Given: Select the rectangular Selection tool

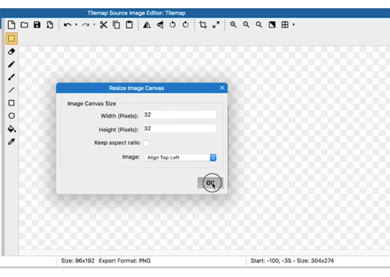Looking at the screenshot, I should (11, 38).
